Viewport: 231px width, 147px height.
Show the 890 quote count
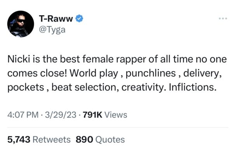(84, 139)
